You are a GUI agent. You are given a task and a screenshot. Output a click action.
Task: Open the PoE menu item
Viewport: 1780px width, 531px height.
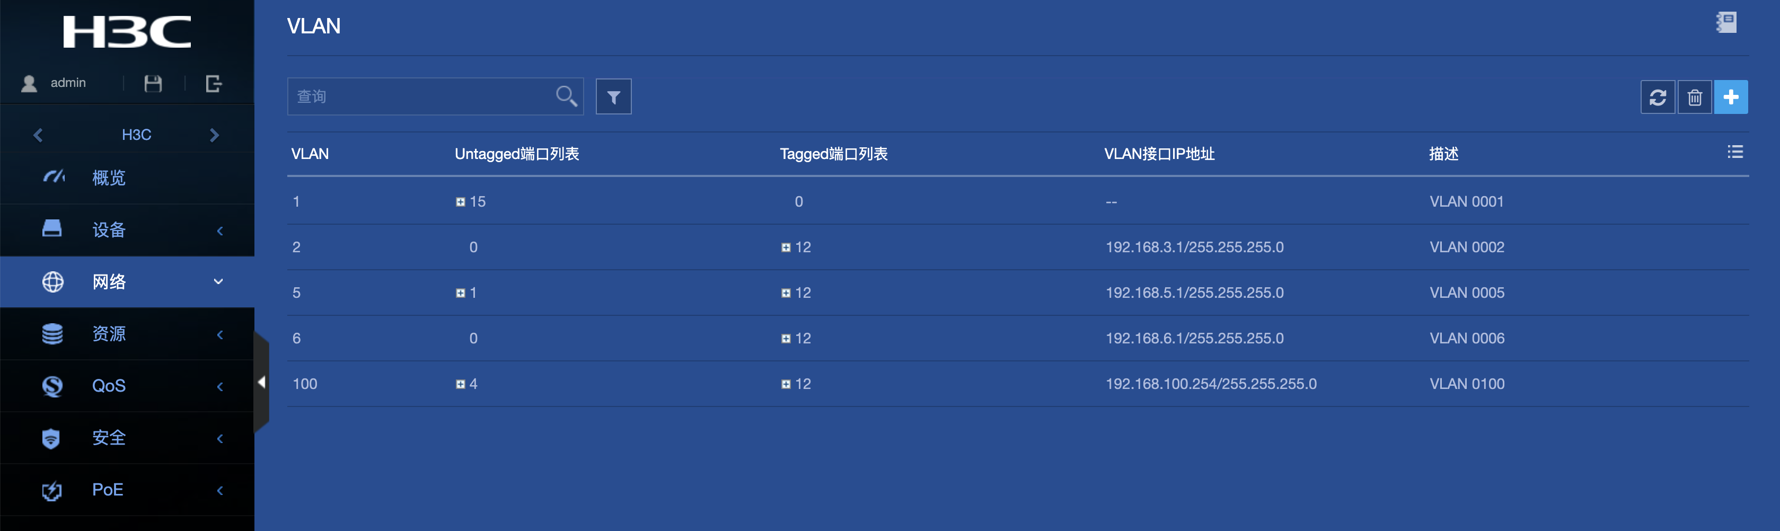pyautogui.click(x=127, y=490)
